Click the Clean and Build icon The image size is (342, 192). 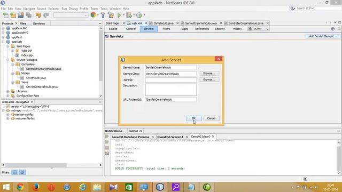(x=111, y=15)
